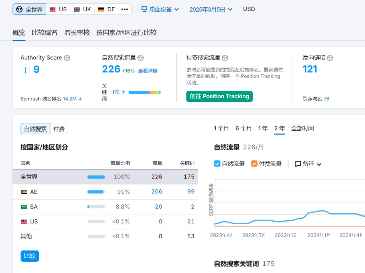Open keywords count 175 link
365x273 pixels.
116,92
